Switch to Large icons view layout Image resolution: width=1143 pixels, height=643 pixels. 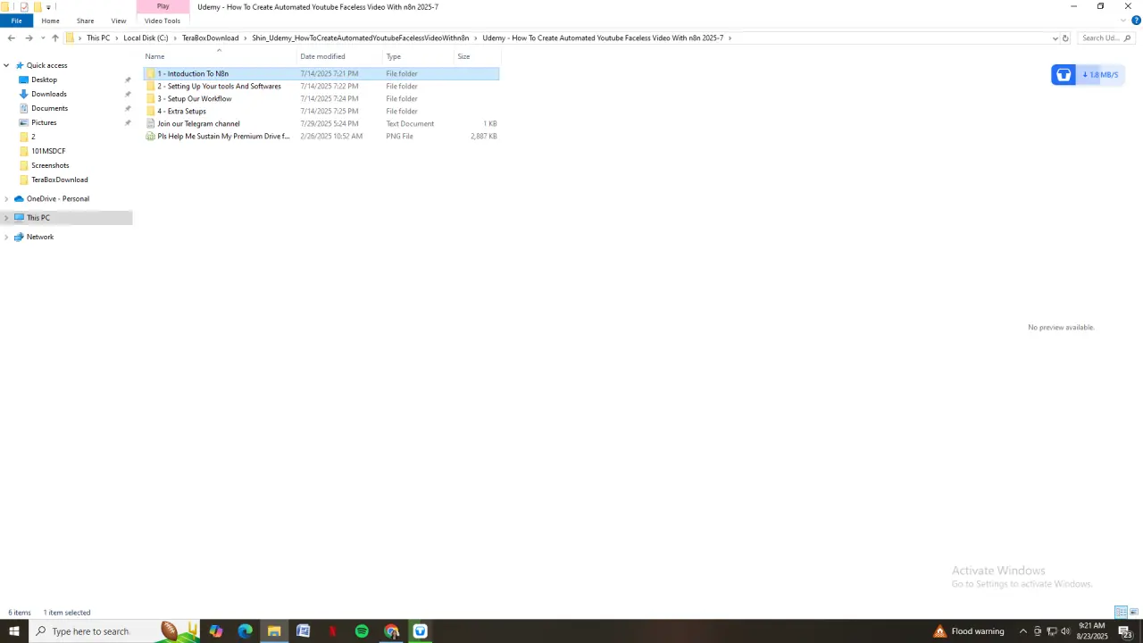click(1134, 612)
